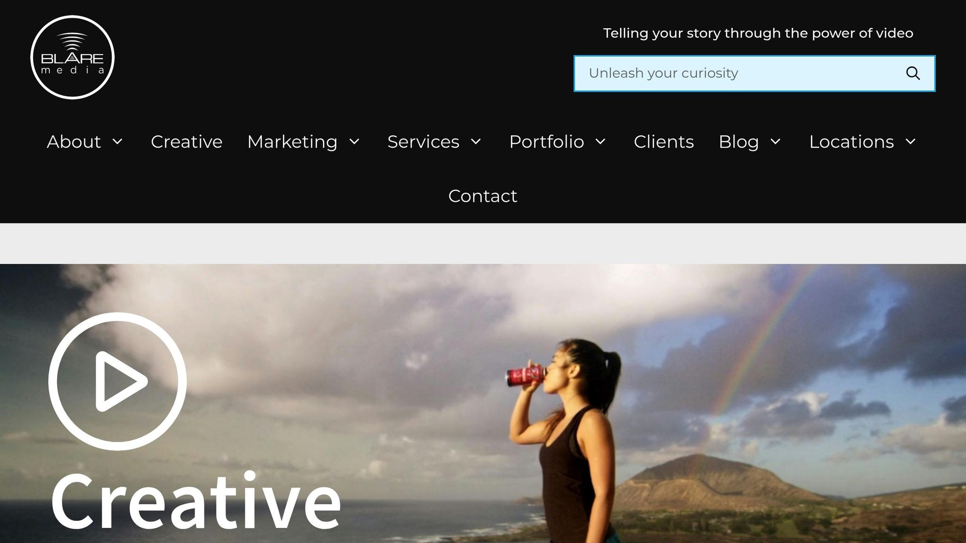Go to the Clients page
Image resolution: width=966 pixels, height=543 pixels.
click(x=664, y=141)
